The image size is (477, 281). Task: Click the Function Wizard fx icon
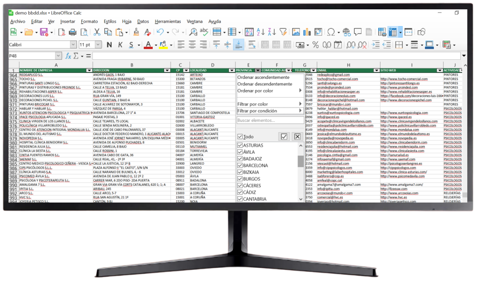click(68, 56)
